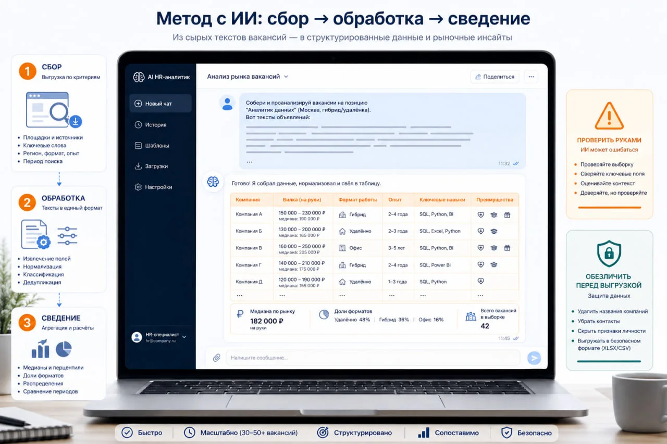Viewport: 667px width, 444px height.
Task: Click the Поделиться button
Action: click(x=495, y=77)
